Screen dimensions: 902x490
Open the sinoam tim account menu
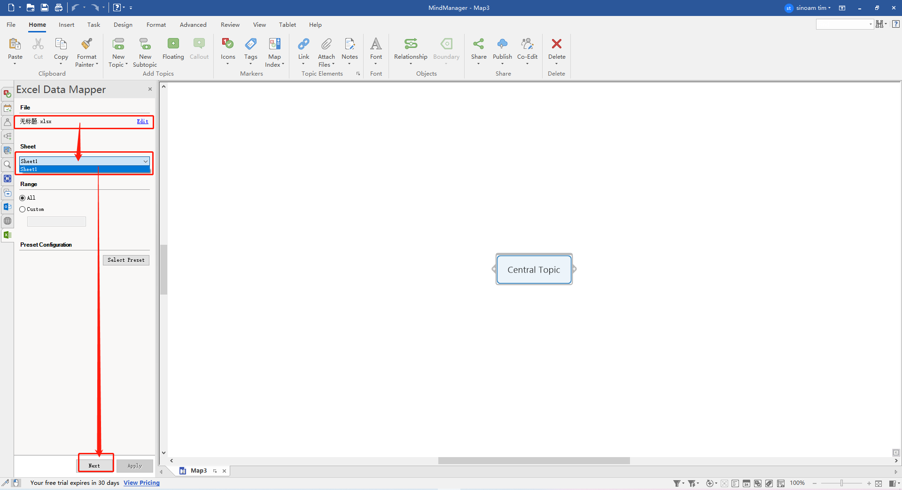[808, 8]
